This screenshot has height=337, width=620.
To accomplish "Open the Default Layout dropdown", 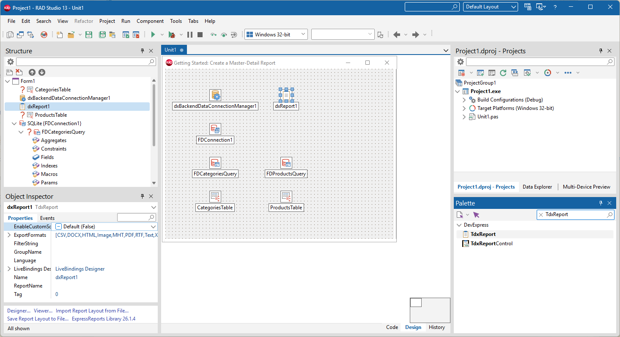I will [491, 7].
